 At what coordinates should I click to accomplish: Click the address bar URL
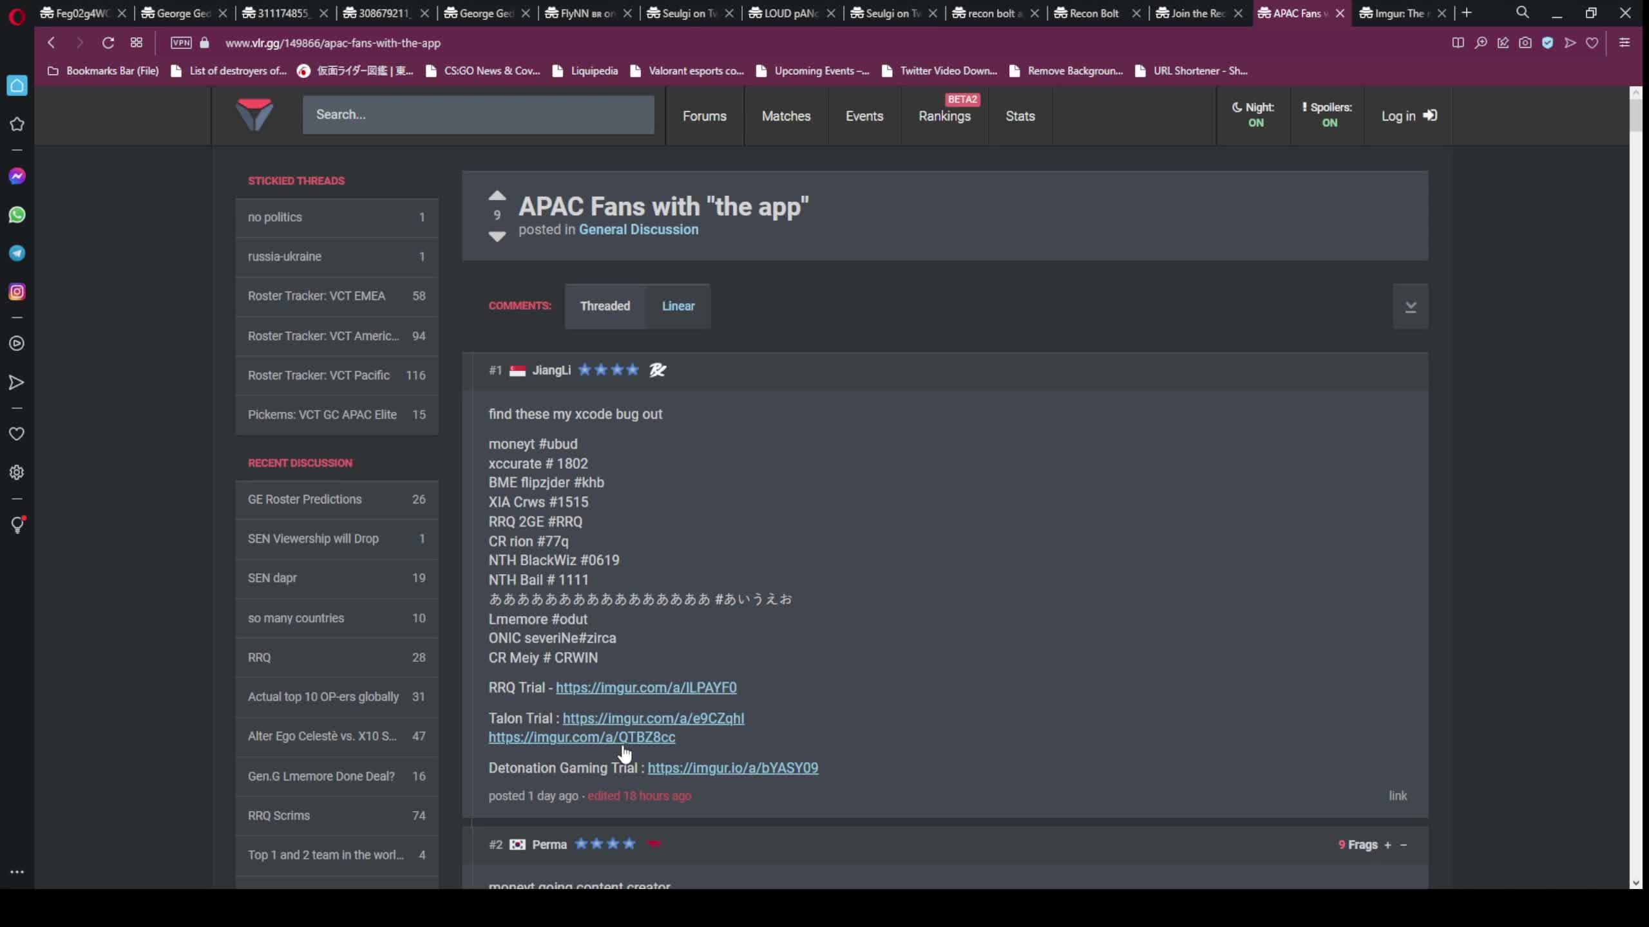pos(332,43)
